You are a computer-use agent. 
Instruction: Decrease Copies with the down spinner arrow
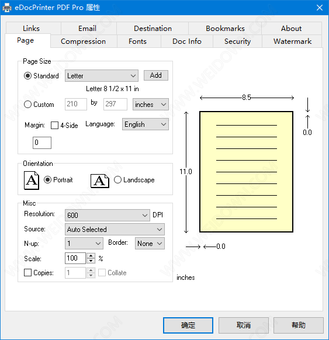pos(91,275)
